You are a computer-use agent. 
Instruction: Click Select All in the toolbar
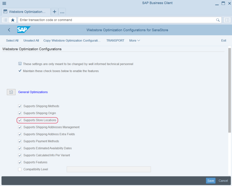click(x=12, y=41)
